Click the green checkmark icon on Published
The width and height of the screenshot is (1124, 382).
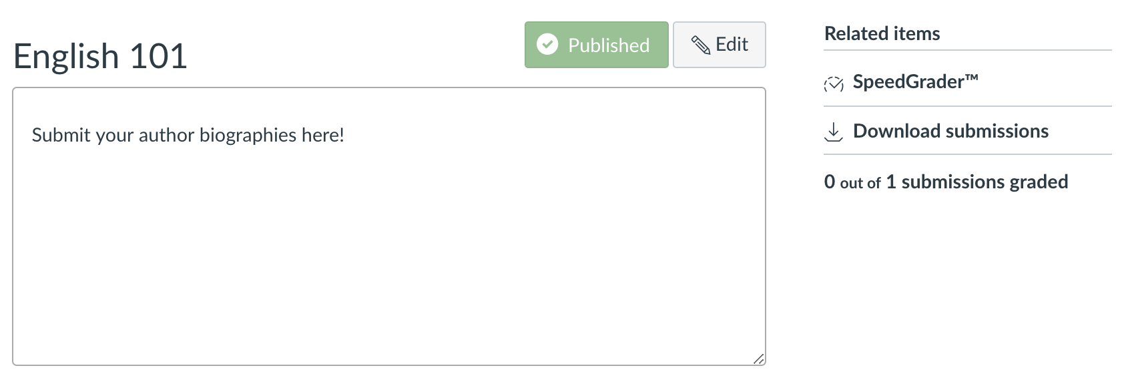tap(547, 45)
